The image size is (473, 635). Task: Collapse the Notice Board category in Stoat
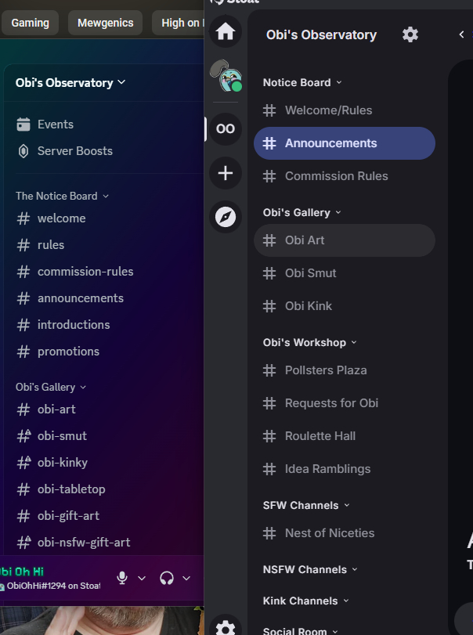click(x=301, y=82)
